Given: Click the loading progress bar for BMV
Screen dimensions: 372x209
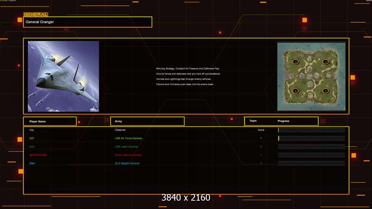Looking at the screenshot, I should pos(312,163).
